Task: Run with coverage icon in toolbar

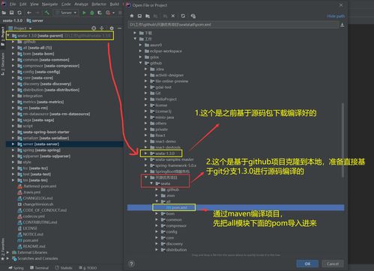Action: point(100,13)
